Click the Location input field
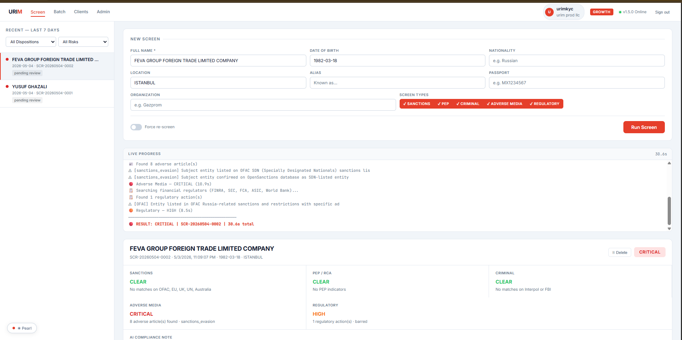 (218, 83)
